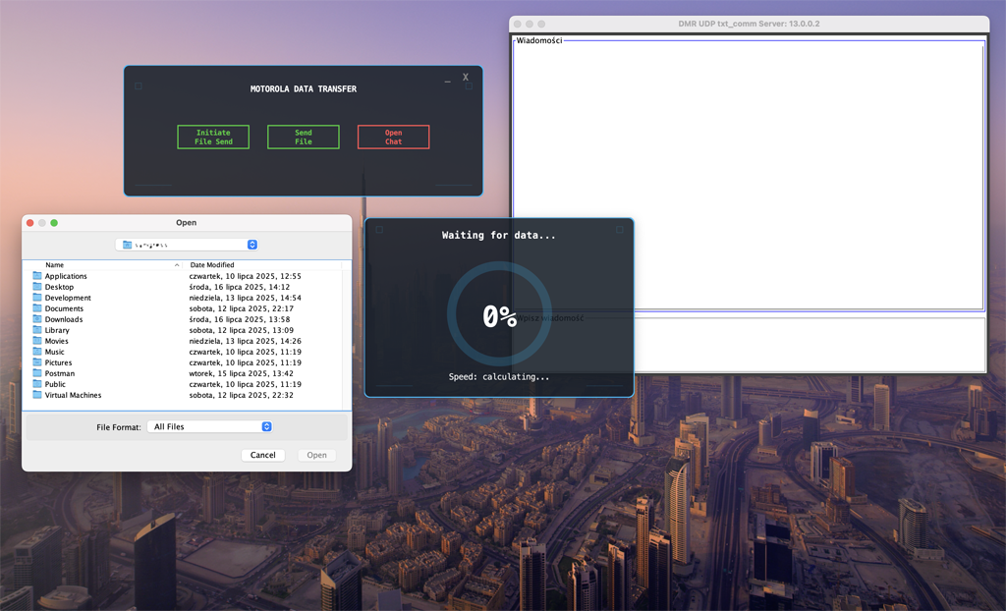The image size is (1006, 611).
Task: Click the date 'wtorek, 15 lipca 2025, 13:42'
Action: point(242,373)
